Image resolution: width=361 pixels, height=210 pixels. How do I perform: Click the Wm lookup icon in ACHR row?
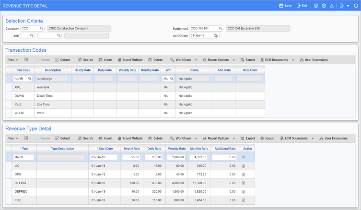coord(172,78)
